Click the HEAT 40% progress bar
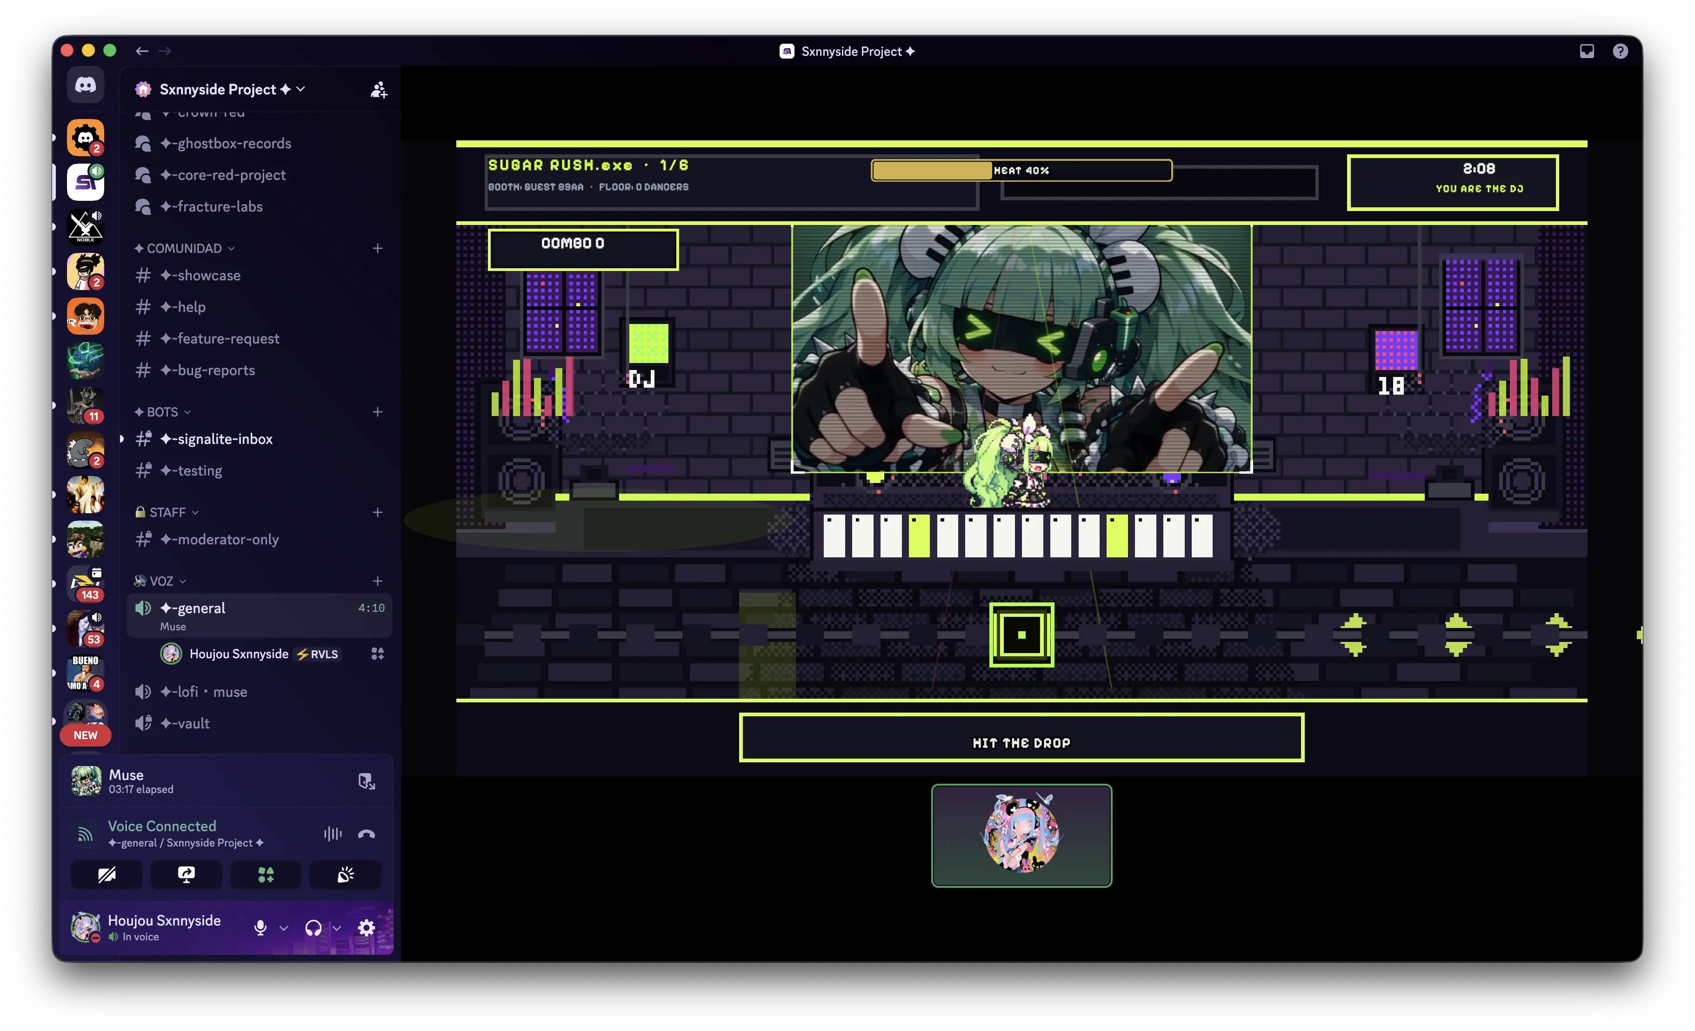1695x1031 pixels. coord(1021,171)
